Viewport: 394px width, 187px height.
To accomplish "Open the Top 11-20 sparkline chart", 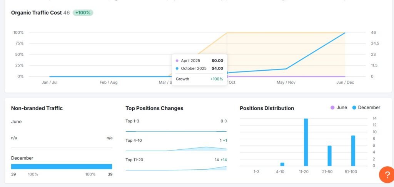I will tap(176, 168).
